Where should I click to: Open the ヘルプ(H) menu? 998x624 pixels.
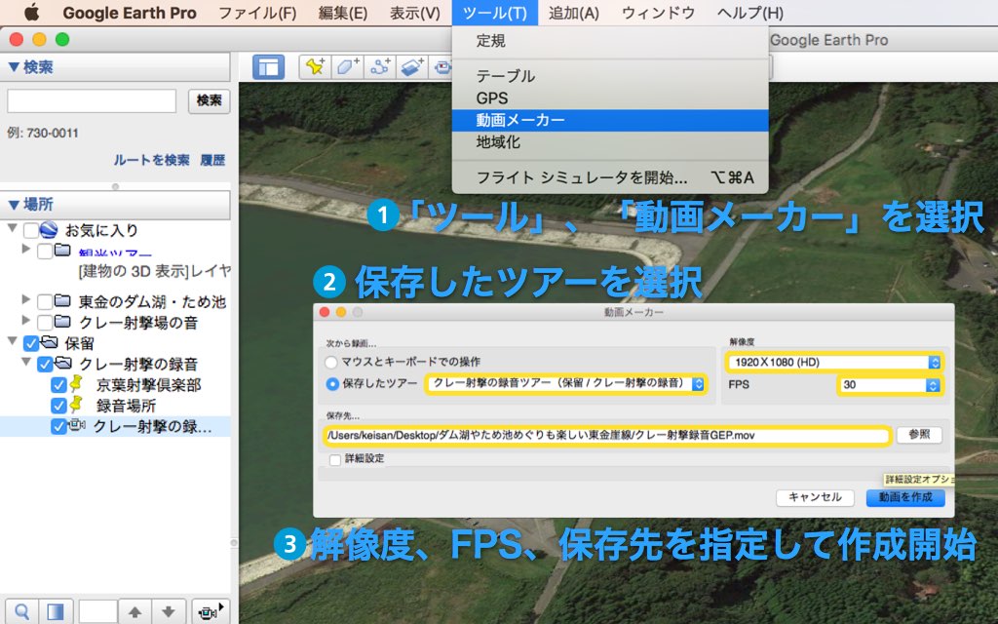(749, 13)
